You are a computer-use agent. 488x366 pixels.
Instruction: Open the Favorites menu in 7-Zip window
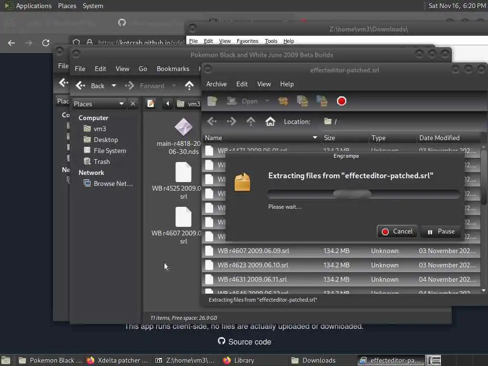point(247,41)
